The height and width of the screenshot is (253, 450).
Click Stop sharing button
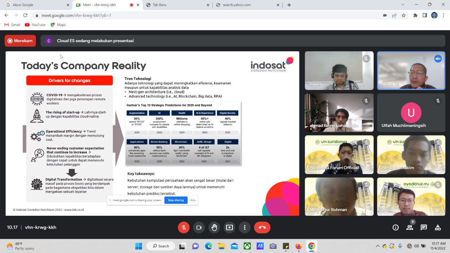(x=176, y=200)
